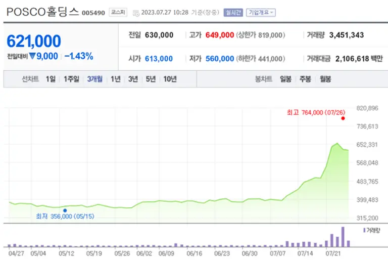Screen dimensions: 388x261
Task: Click the 코스피 market badge
Action: click(118, 12)
